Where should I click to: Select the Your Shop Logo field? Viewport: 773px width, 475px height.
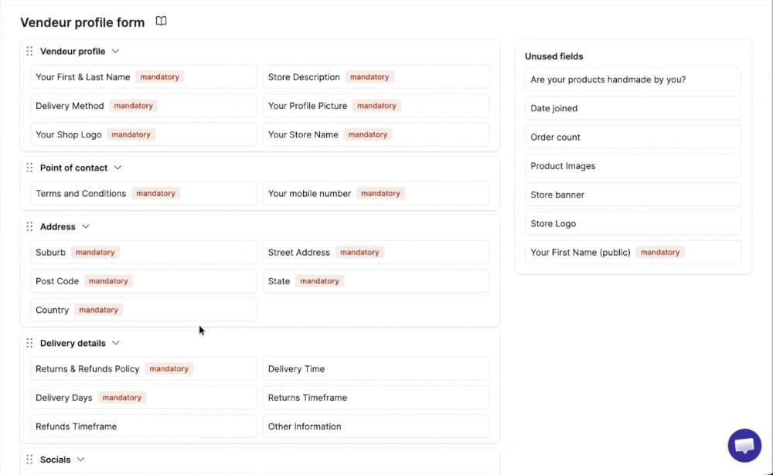144,134
